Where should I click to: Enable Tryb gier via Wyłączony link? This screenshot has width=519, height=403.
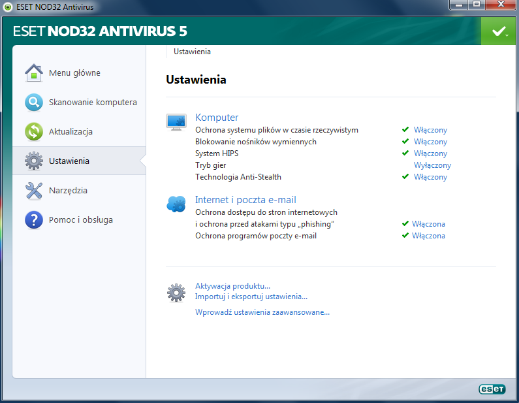pos(432,165)
